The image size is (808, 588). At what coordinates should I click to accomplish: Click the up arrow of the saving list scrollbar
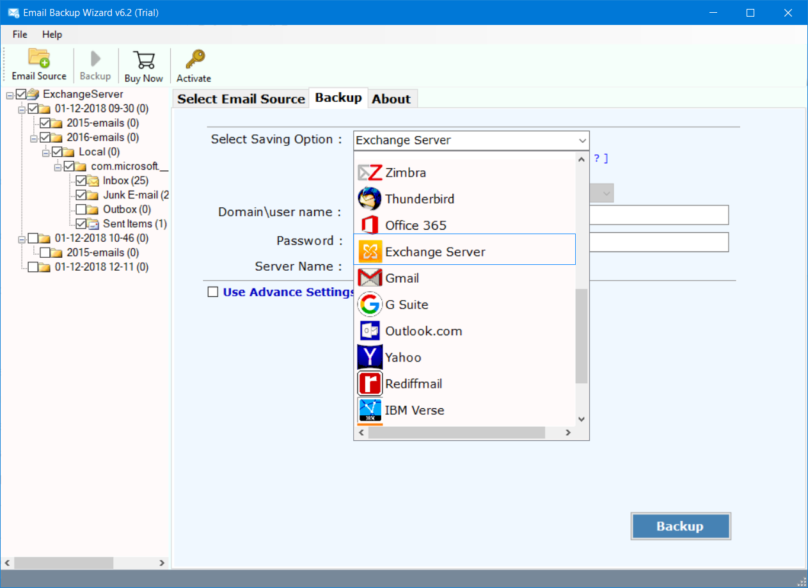582,159
